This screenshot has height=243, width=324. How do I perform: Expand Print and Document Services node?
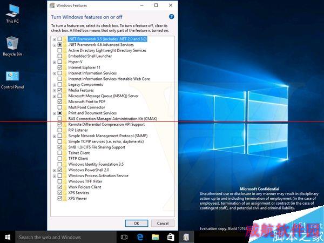(54, 113)
